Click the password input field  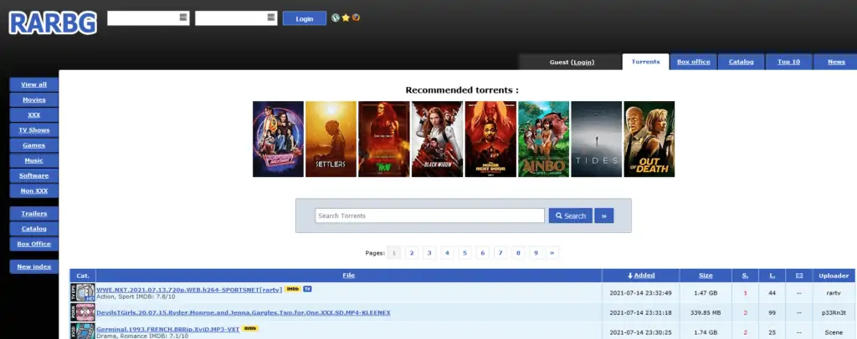pyautogui.click(x=236, y=18)
